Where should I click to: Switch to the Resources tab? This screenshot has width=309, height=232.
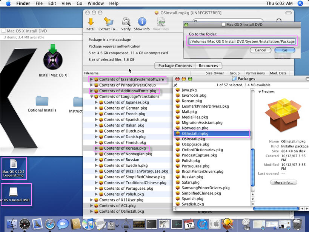pyautogui.click(x=208, y=66)
